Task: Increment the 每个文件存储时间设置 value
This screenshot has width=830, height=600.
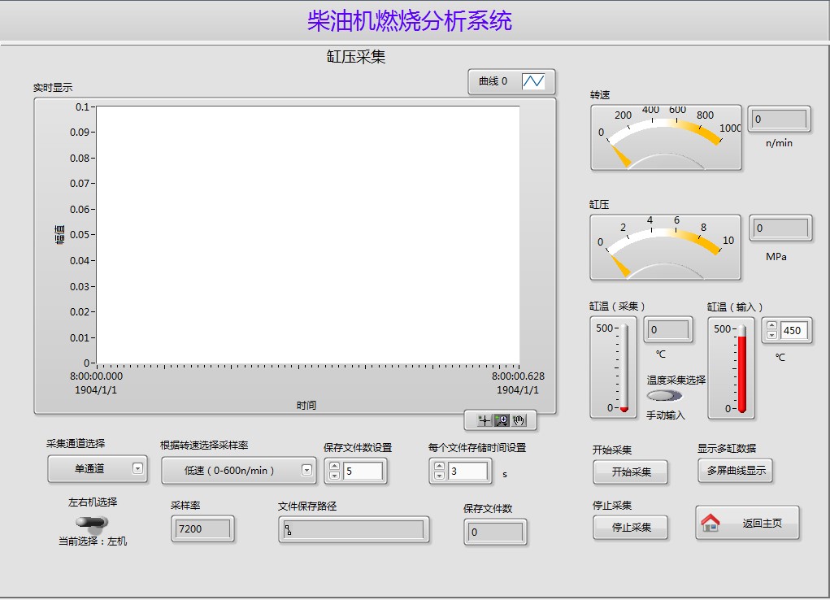Action: click(439, 467)
